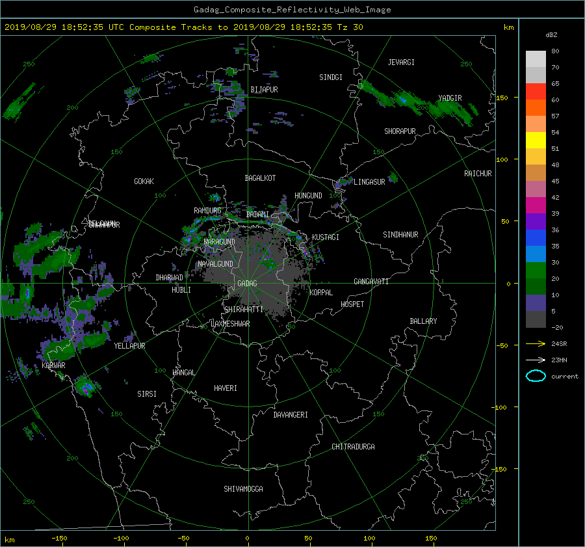
Task: Click the -20 dBZ scale value
Action: 557,327
